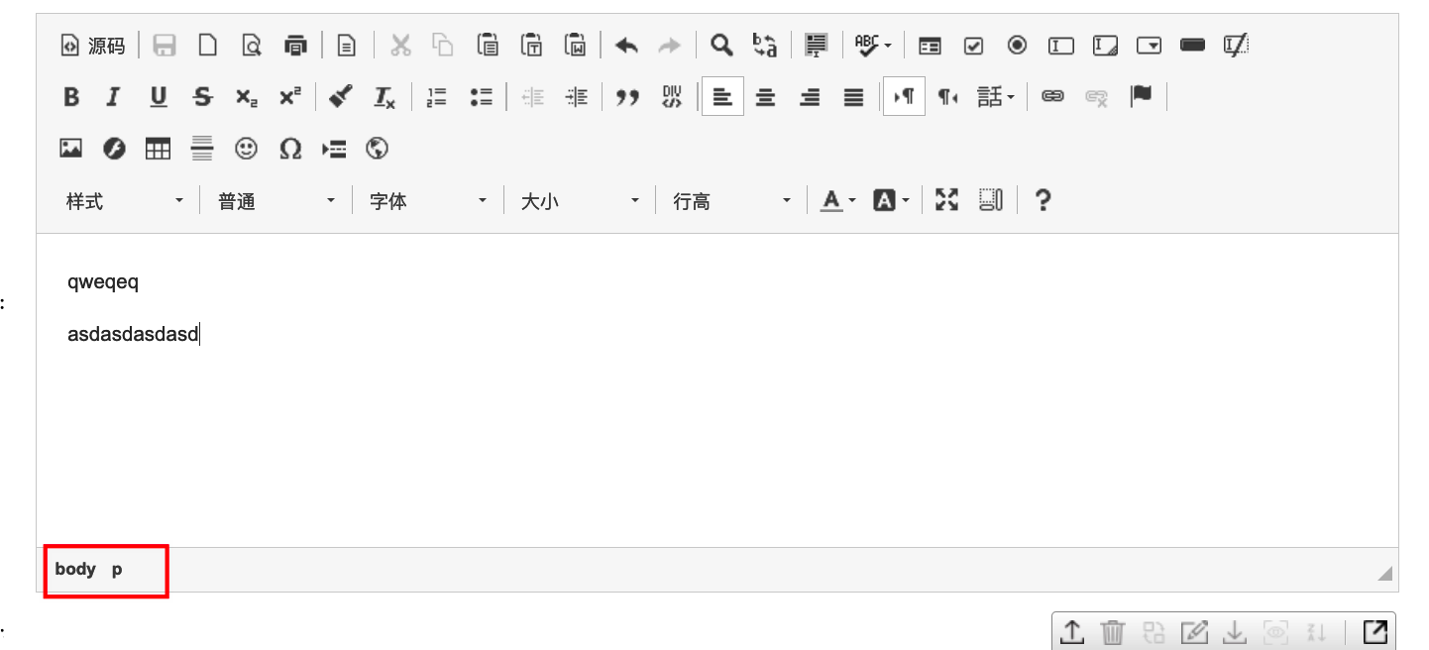This screenshot has width=1429, height=650.
Task: Open the Replace tool
Action: 765,45
